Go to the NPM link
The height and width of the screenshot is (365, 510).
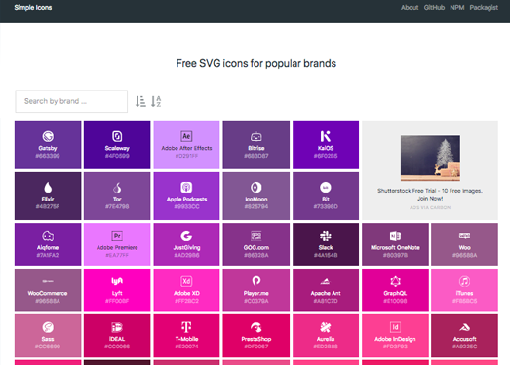point(457,8)
